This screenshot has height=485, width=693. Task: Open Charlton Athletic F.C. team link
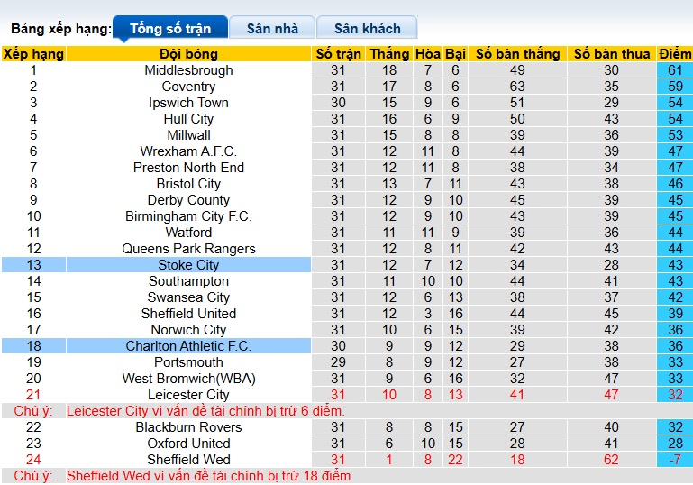(188, 346)
